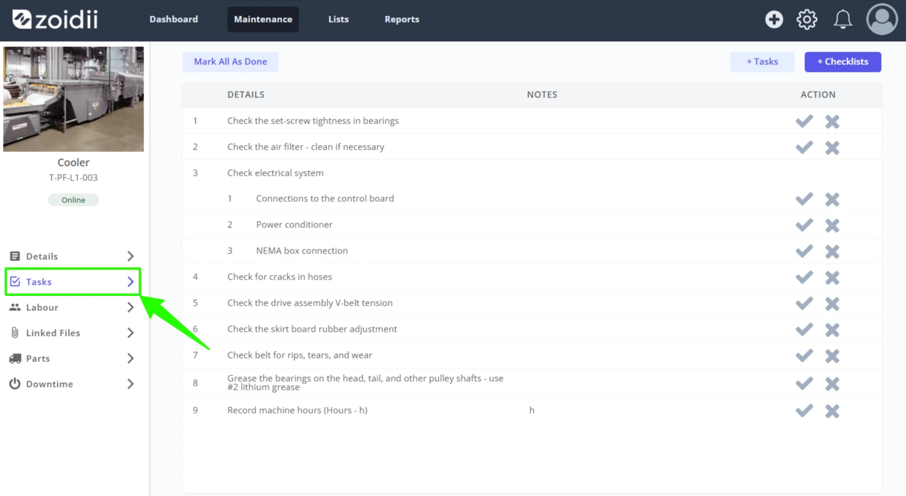The image size is (906, 496).
Task: Reject 'drive assembly V-belt tension' task
Action: [832, 303]
